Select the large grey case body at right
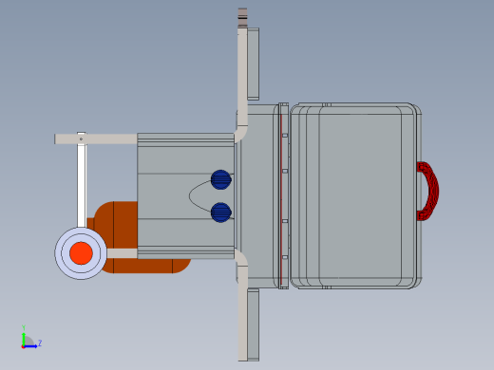Image resolution: width=494 pixels, height=370 pixels. (355, 195)
